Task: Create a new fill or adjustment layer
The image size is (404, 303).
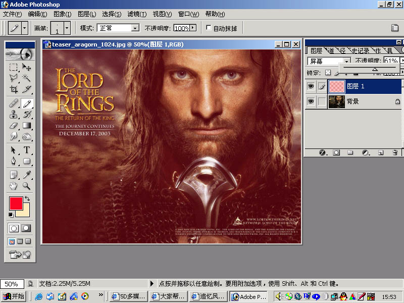Action: coord(366,153)
